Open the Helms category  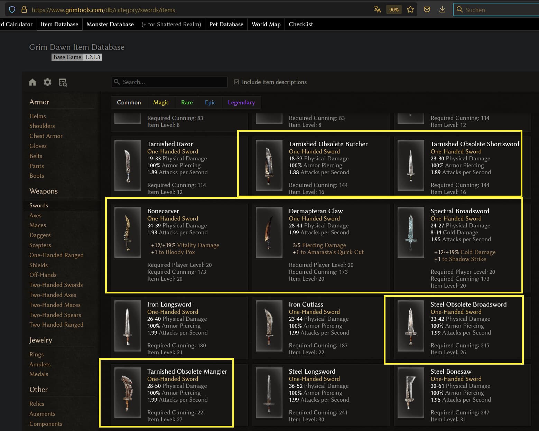pyautogui.click(x=37, y=116)
